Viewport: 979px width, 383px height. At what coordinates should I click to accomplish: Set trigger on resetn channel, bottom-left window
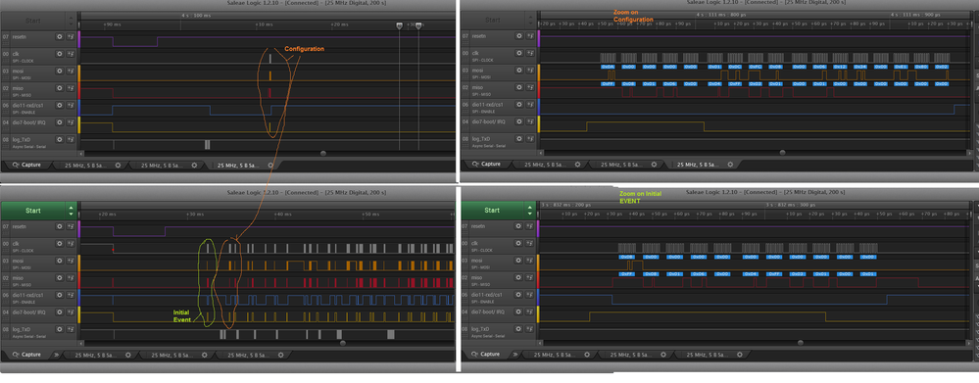pyautogui.click(x=70, y=226)
